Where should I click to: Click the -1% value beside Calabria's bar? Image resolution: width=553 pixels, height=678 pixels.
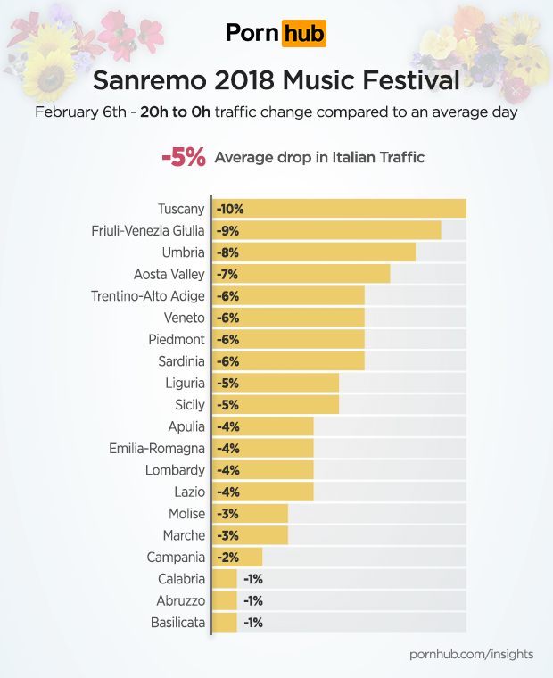click(x=252, y=579)
